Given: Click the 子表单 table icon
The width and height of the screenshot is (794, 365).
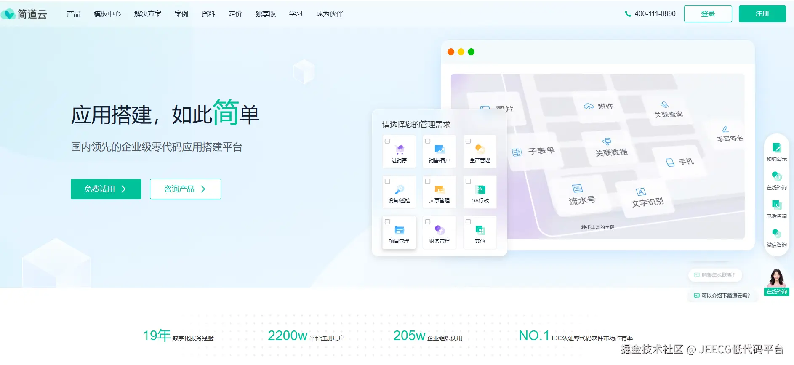Looking at the screenshot, I should point(517,152).
